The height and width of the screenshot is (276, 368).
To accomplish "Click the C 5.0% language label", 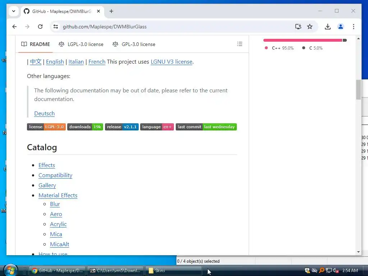I will click(x=313, y=48).
